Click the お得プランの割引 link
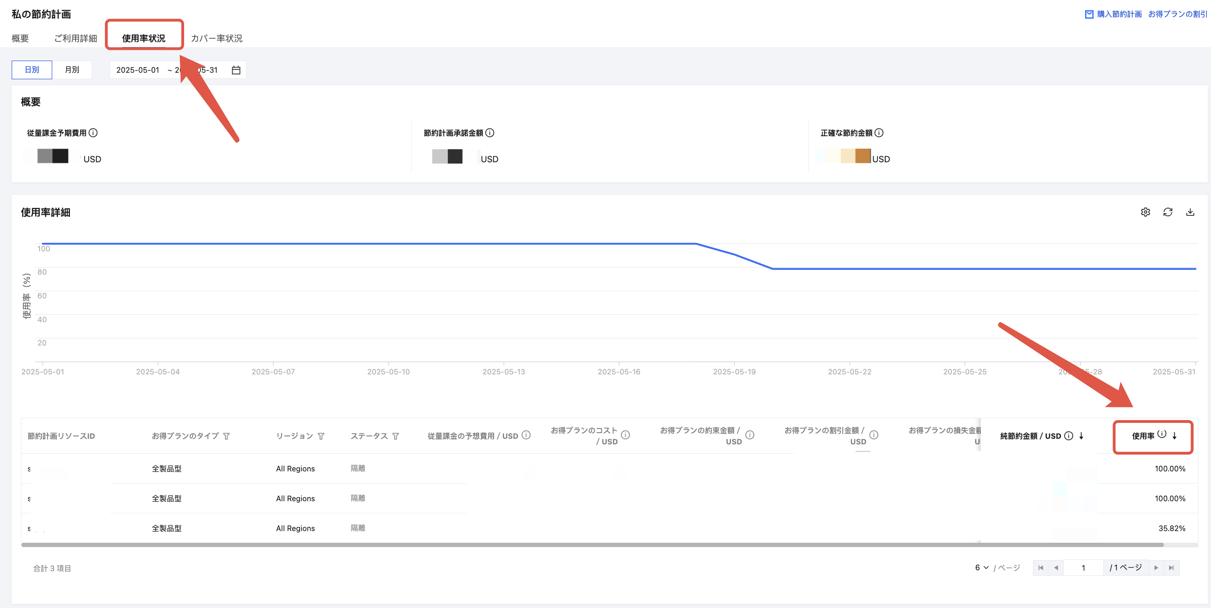Viewport: 1211px width, 608px height. click(x=1177, y=14)
